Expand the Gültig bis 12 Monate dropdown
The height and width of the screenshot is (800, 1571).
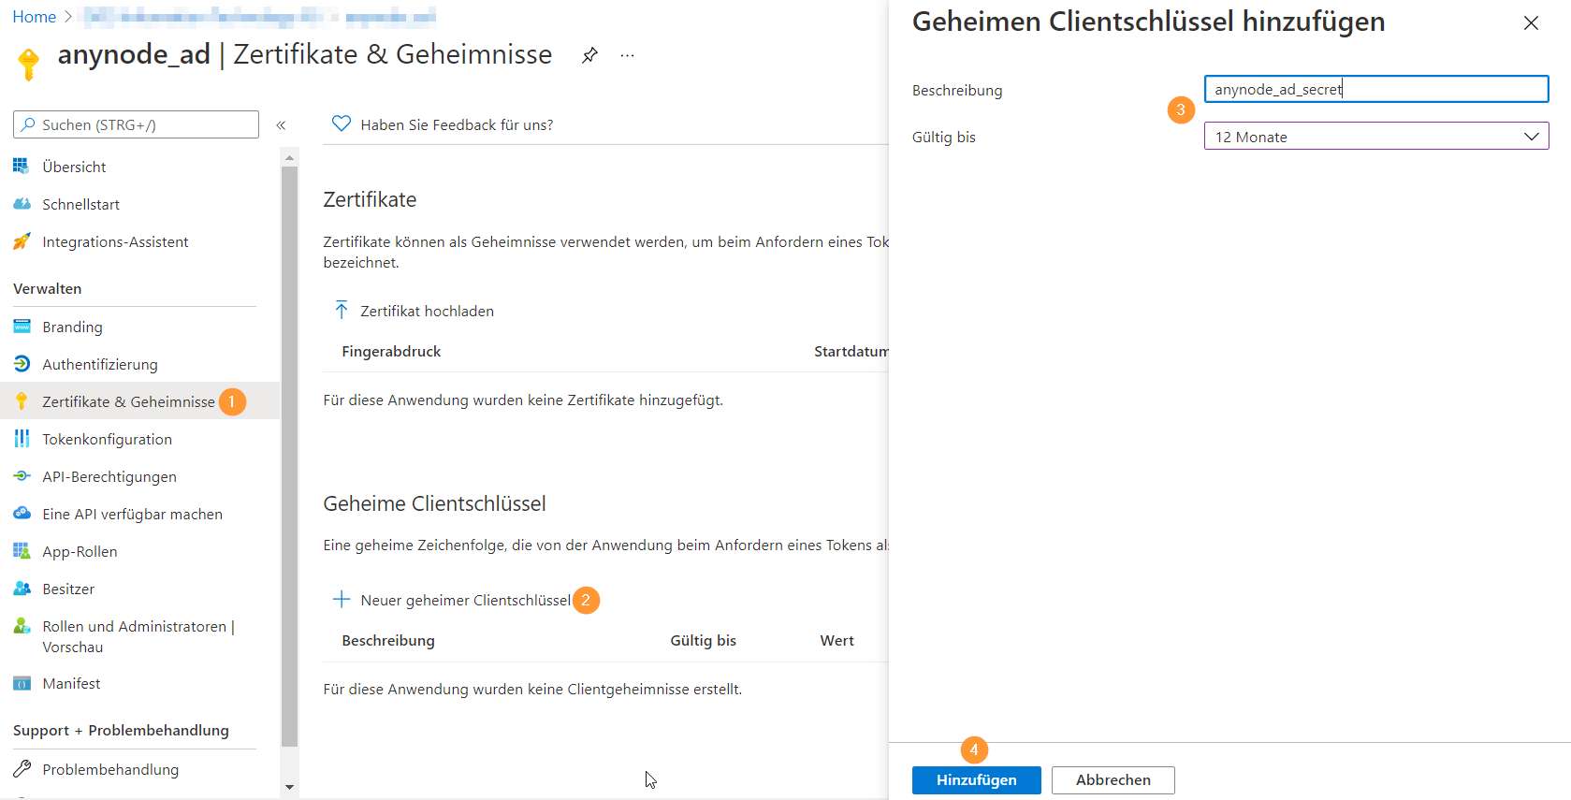1375,137
